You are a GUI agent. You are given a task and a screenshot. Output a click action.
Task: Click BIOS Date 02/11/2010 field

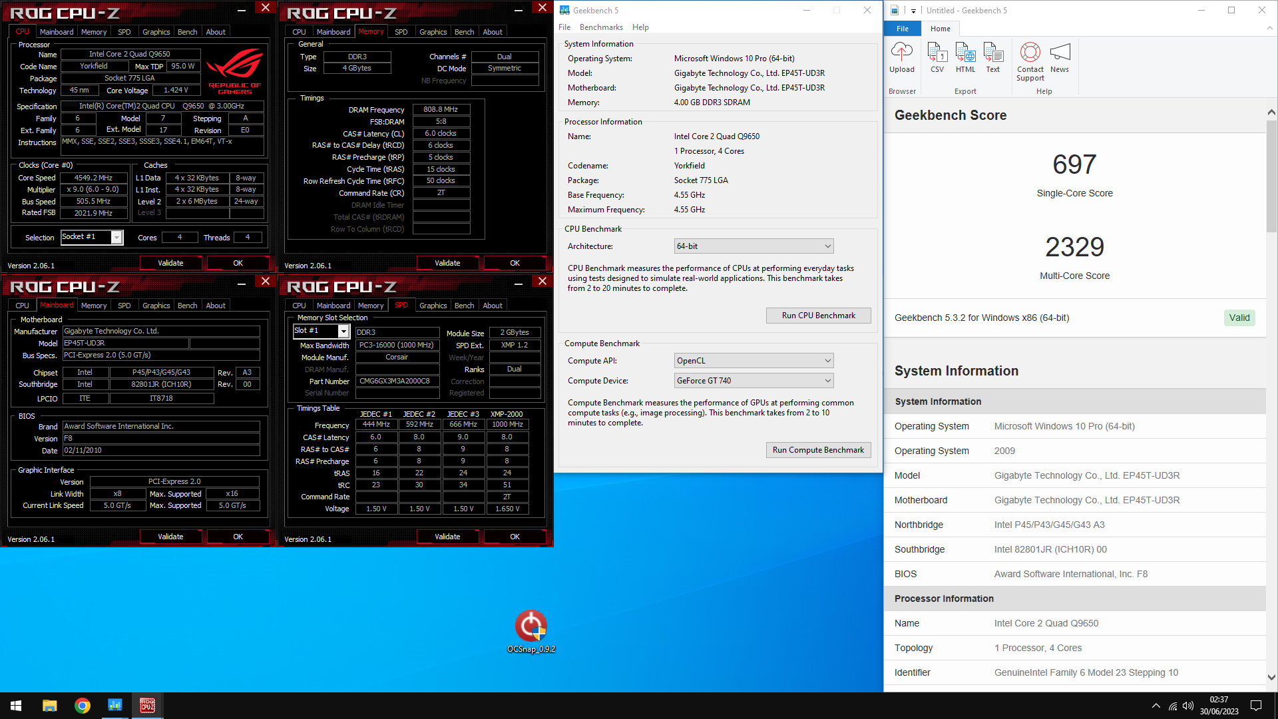[161, 451]
